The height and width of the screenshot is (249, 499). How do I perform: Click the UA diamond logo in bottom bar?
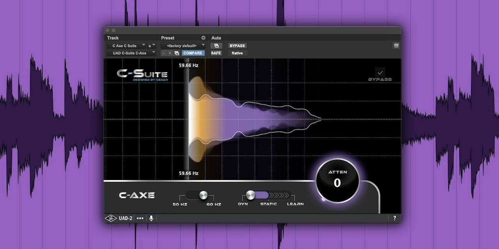[112, 218]
